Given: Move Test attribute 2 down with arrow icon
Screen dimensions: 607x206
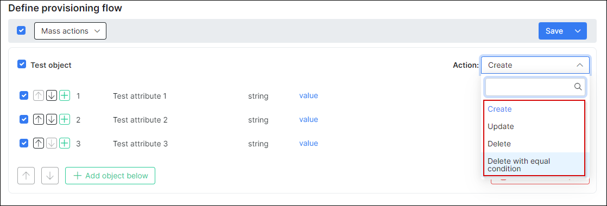Looking at the screenshot, I should 52,120.
